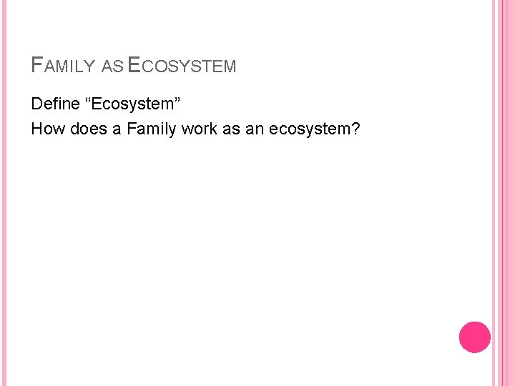Click the pink vertical stripes on right edge

pos(503,193)
